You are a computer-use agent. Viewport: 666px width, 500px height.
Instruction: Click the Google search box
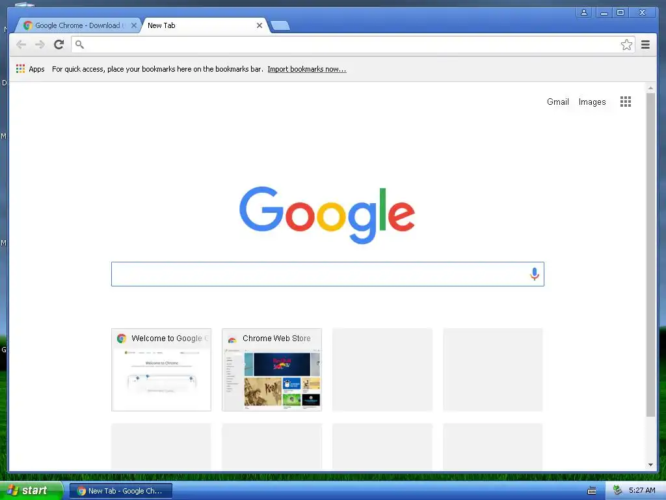(x=328, y=274)
